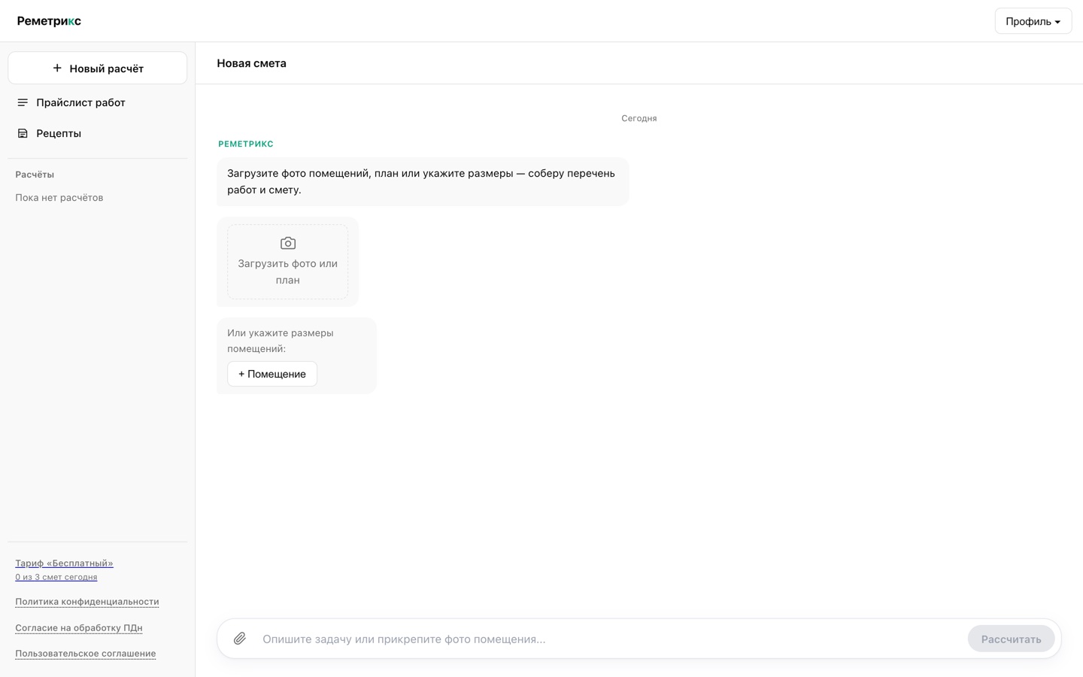
Task: Click the Загрузите фото помещений message bubble
Action: (423, 181)
